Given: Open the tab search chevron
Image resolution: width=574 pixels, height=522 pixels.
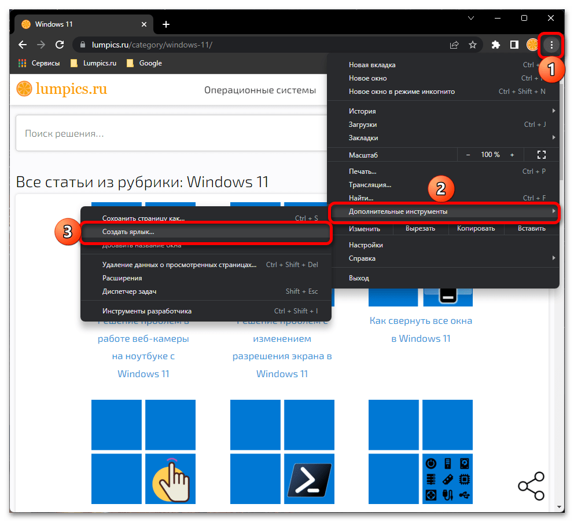Looking at the screenshot, I should tap(471, 18).
